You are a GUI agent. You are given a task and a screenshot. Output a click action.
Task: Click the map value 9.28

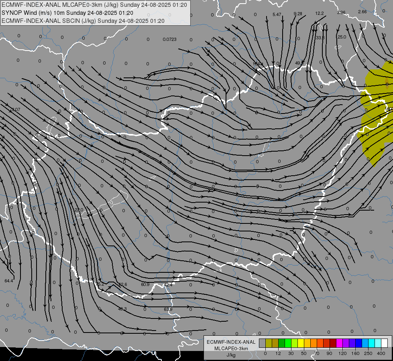[298, 14]
